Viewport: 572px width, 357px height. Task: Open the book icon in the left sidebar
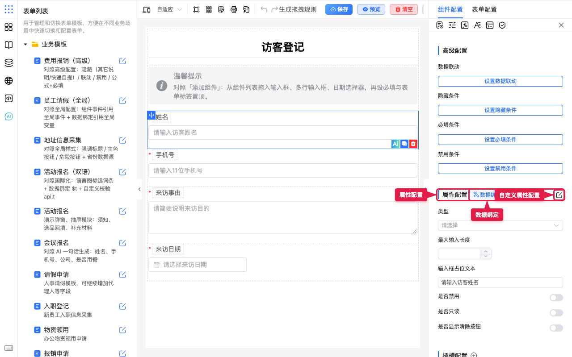[8, 45]
